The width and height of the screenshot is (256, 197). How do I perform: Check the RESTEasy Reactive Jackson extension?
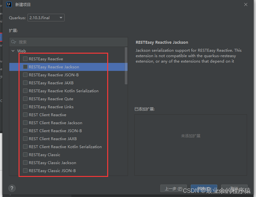click(25, 67)
